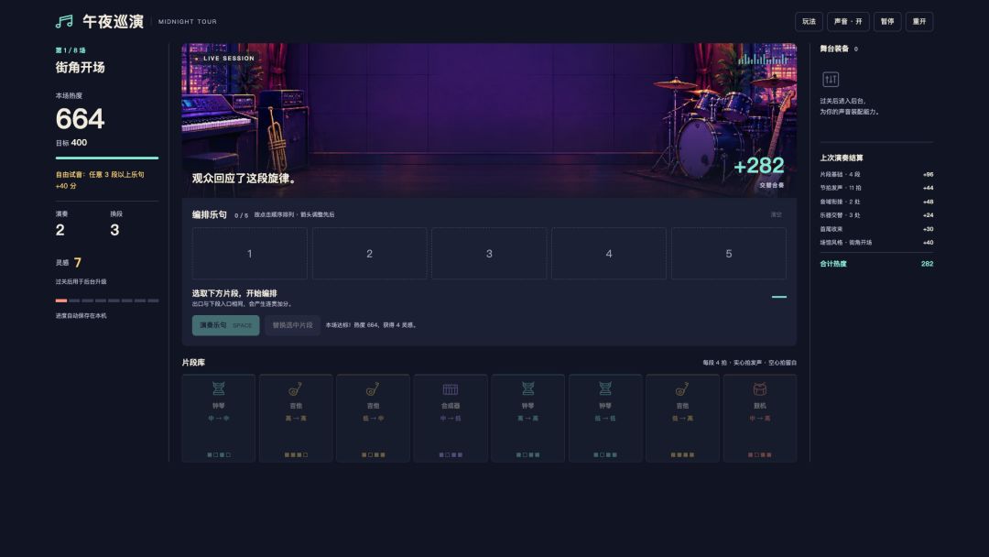Click the music note logo beside 午夜巡演
Image resolution: width=989 pixels, height=557 pixels.
64,21
